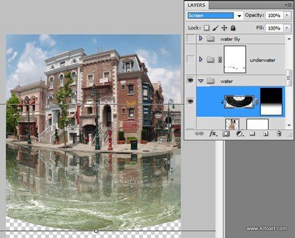The width and height of the screenshot is (295, 238).
Task: Open the Layers panel options menu
Action: tap(288, 5)
